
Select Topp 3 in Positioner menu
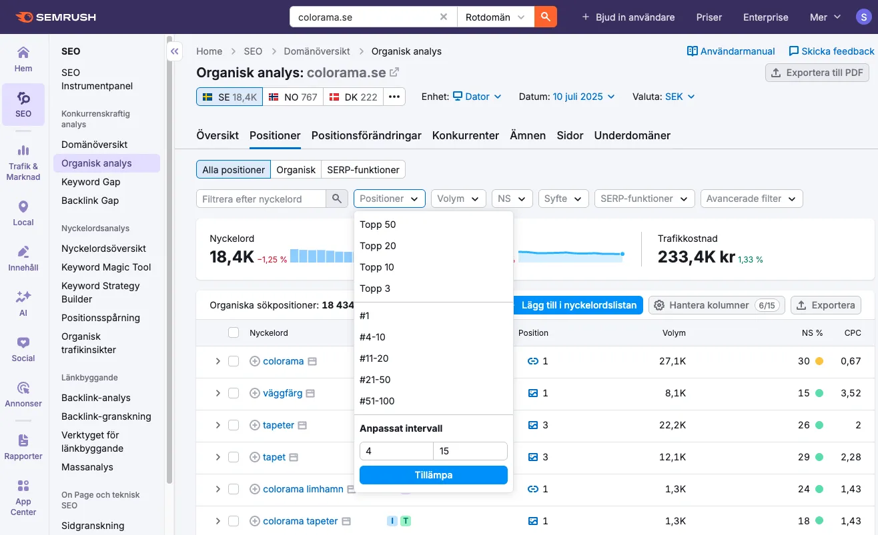point(434,288)
